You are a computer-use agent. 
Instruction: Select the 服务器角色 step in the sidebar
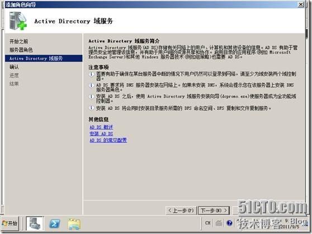(21, 50)
